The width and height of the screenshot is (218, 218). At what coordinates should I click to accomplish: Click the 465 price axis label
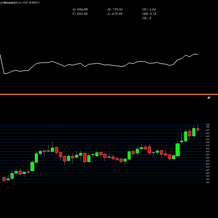tap(208, 164)
